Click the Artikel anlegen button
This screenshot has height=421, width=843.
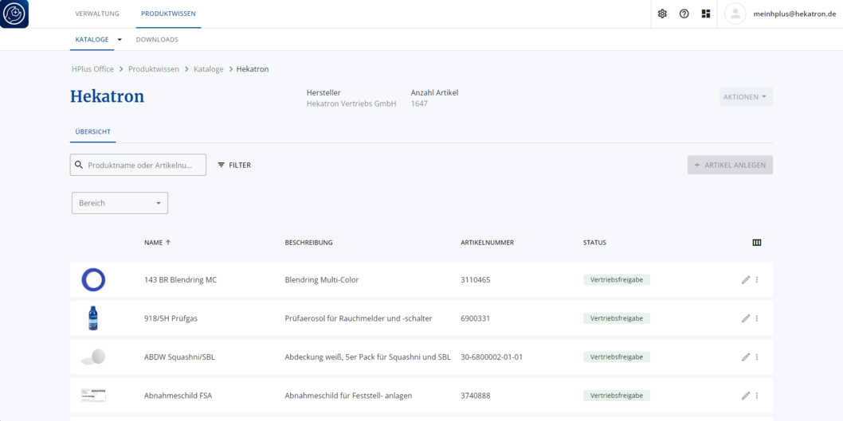pyautogui.click(x=730, y=166)
